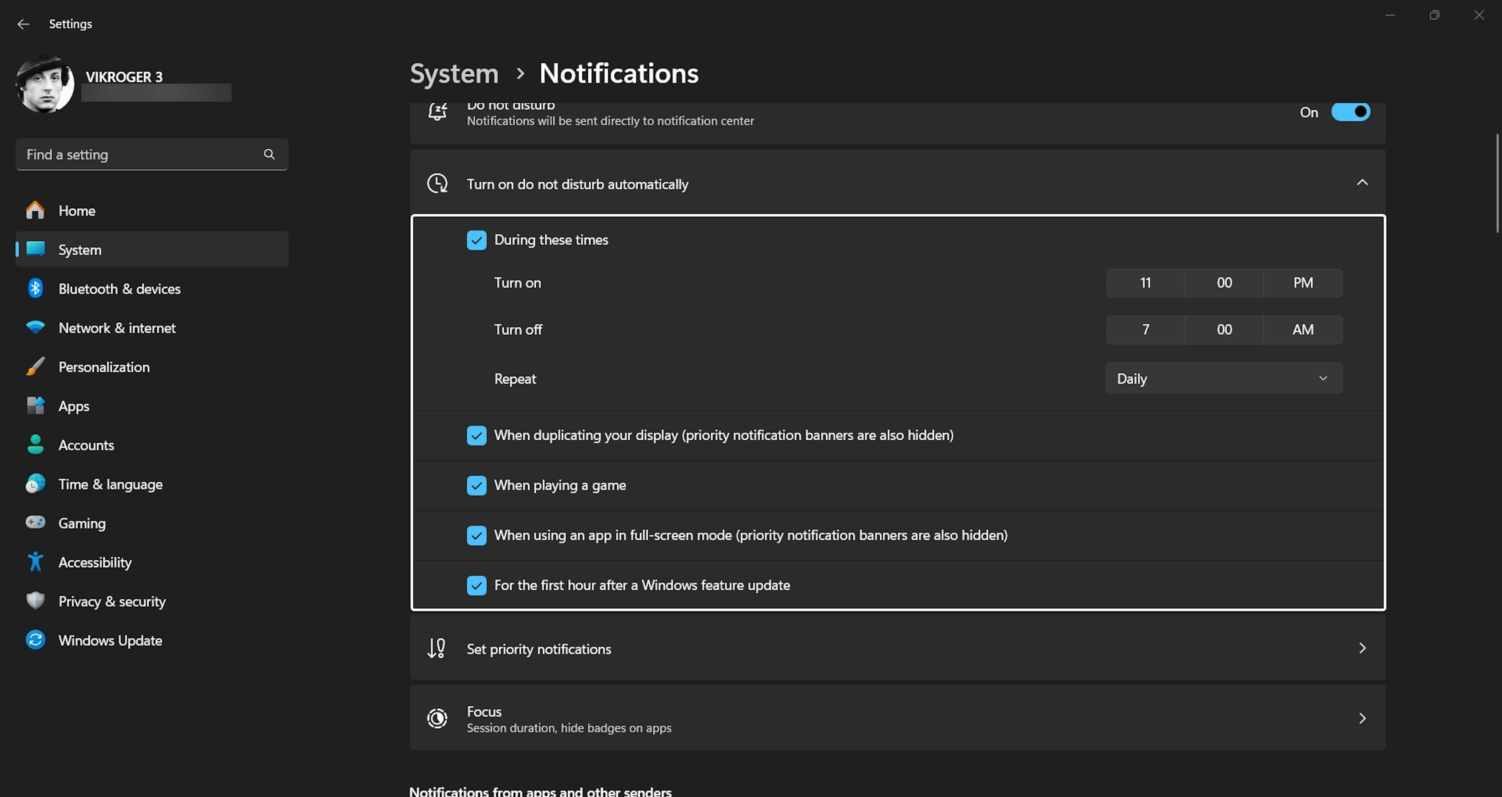This screenshot has height=797, width=1502.
Task: Click the Accessibility figure icon
Action: point(36,562)
